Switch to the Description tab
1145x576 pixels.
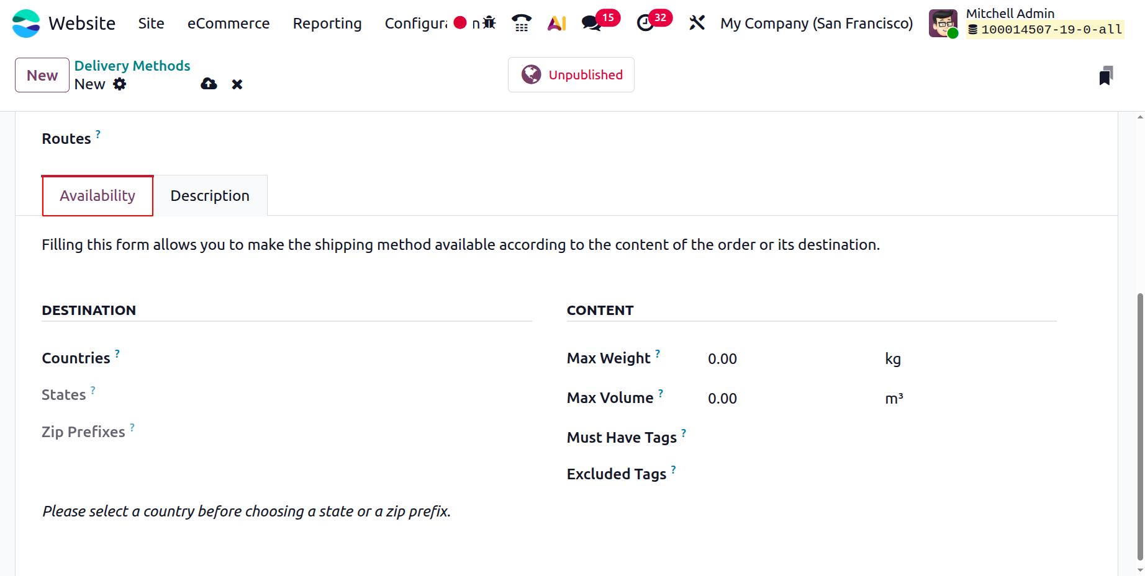[x=210, y=196]
